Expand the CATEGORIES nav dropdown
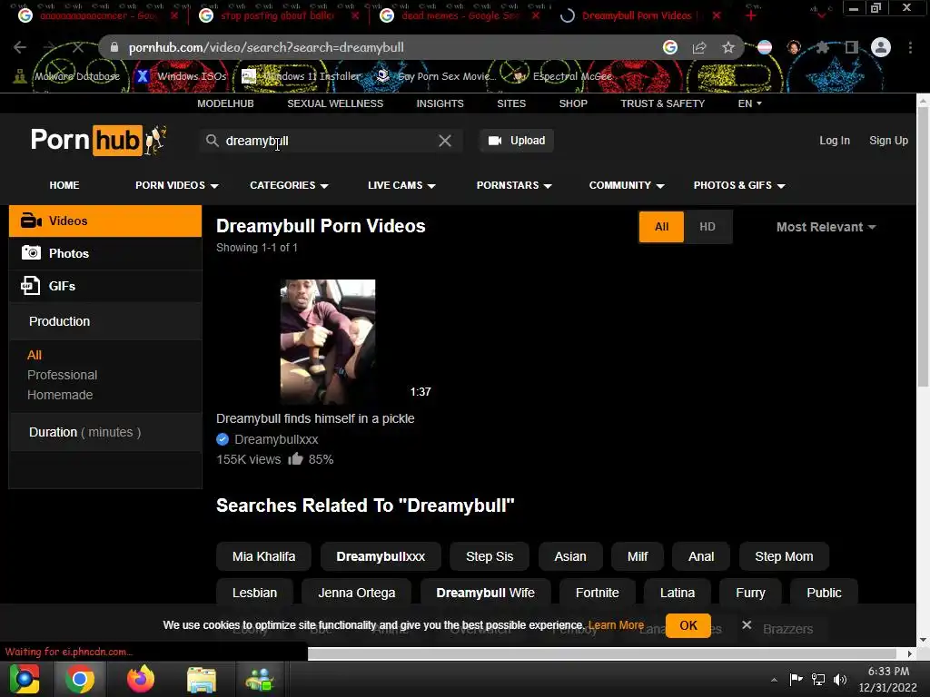Image resolution: width=930 pixels, height=697 pixels. (x=289, y=185)
